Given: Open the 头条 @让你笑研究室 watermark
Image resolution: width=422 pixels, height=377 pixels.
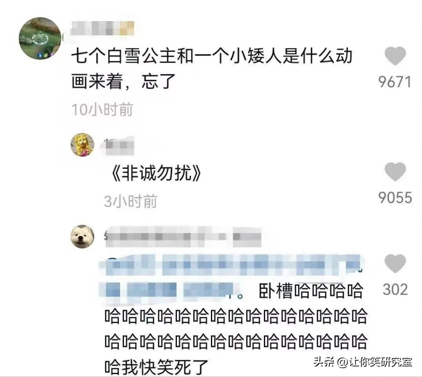Looking at the screenshot, I should point(363,362).
